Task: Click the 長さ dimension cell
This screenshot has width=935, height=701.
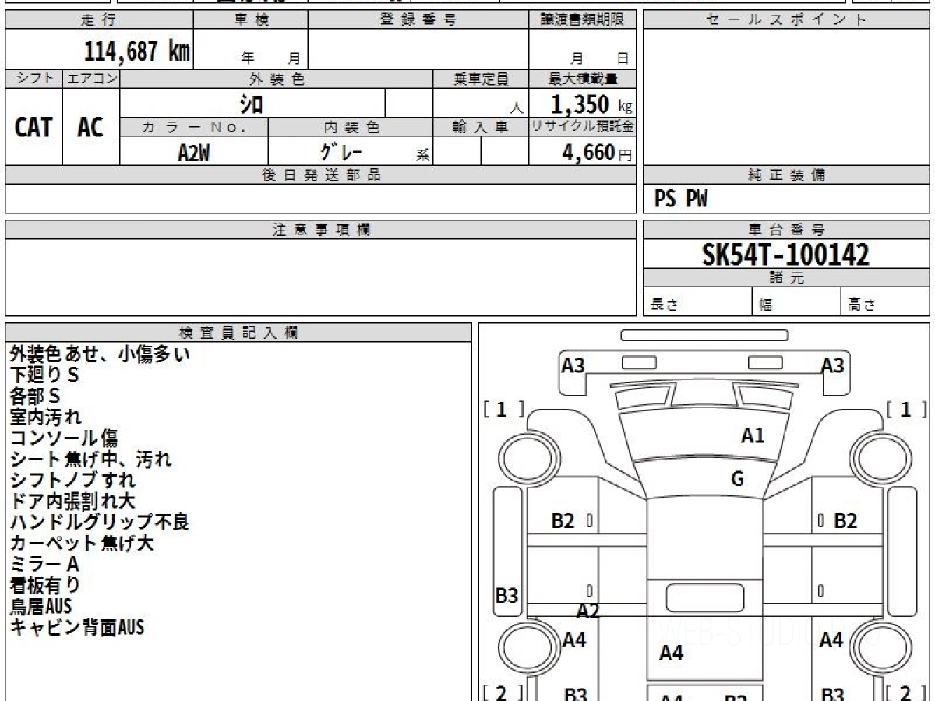Action: 698,302
